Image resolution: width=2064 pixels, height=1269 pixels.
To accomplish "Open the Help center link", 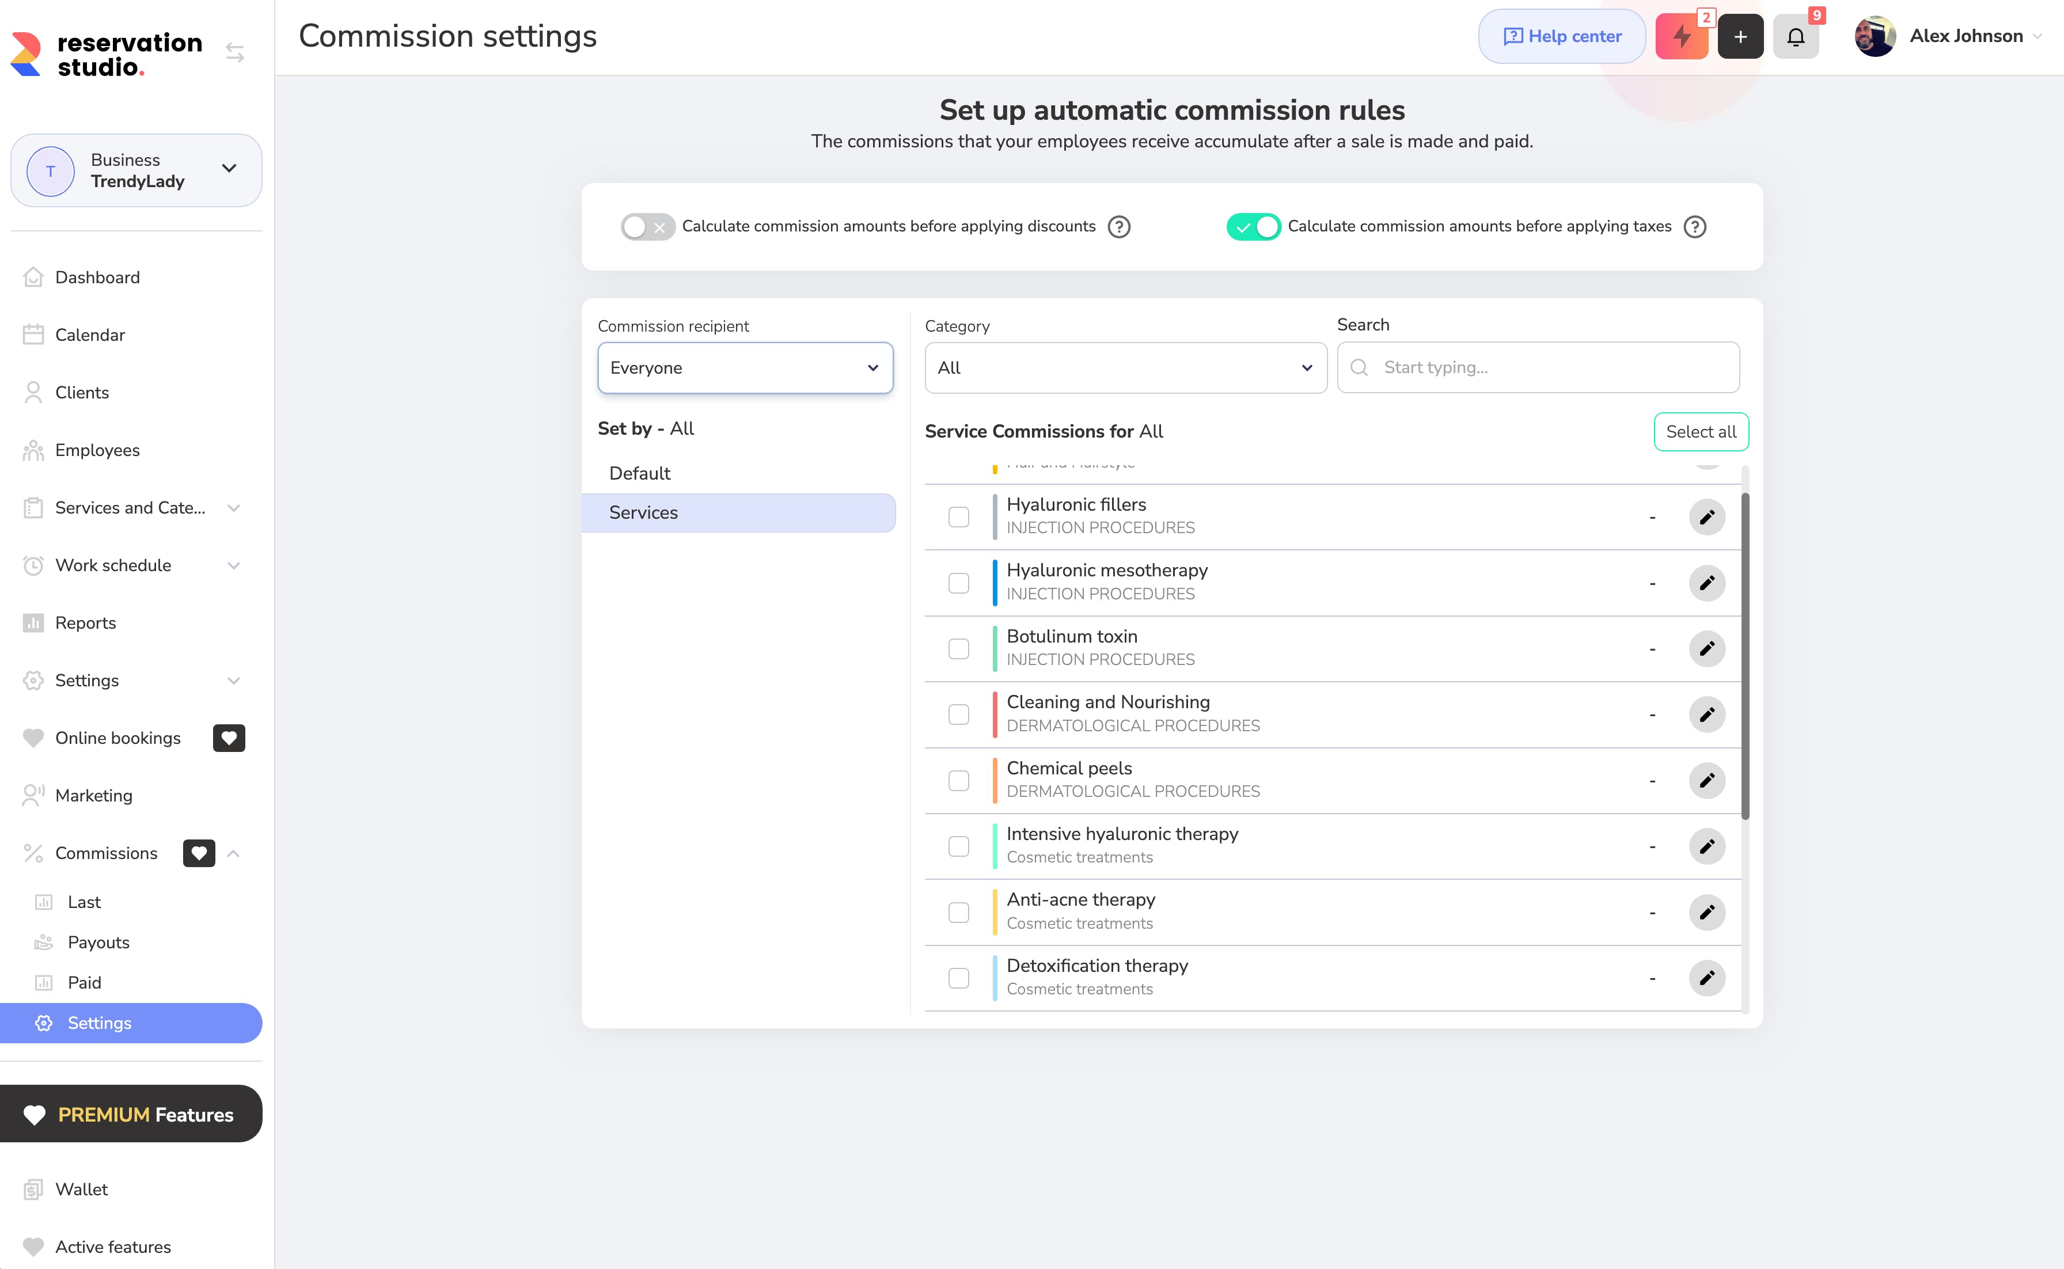I will pos(1561,36).
